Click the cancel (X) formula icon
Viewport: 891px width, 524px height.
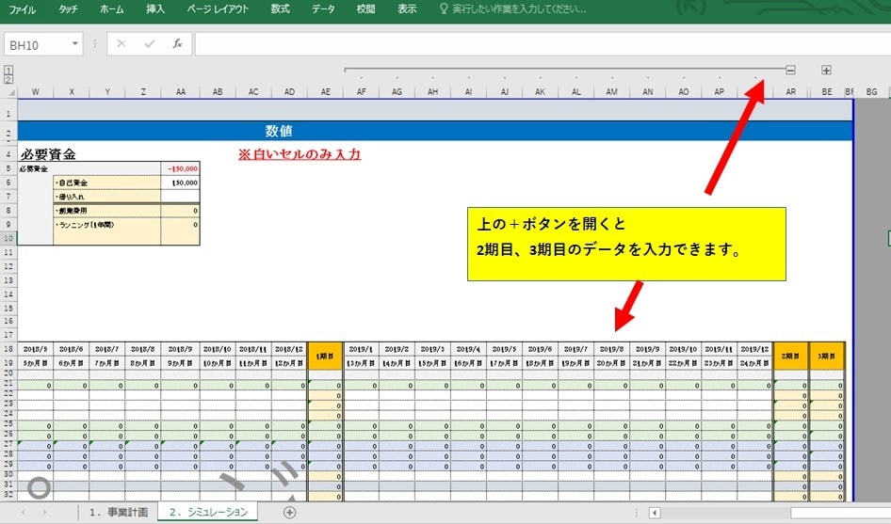[x=121, y=43]
